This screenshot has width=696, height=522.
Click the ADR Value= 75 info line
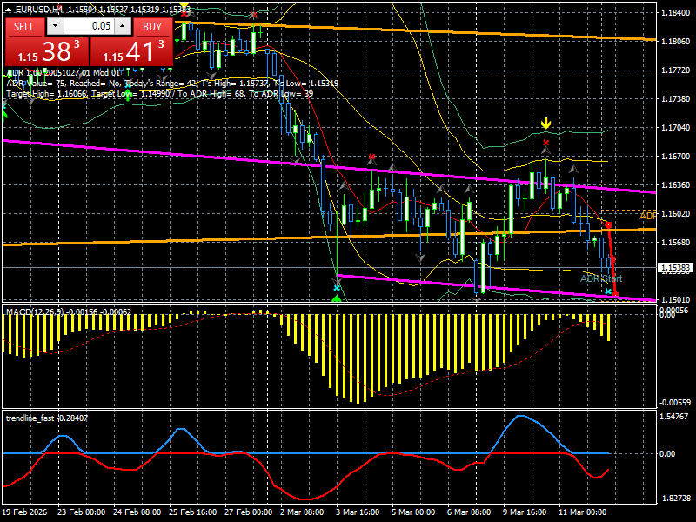[x=172, y=83]
